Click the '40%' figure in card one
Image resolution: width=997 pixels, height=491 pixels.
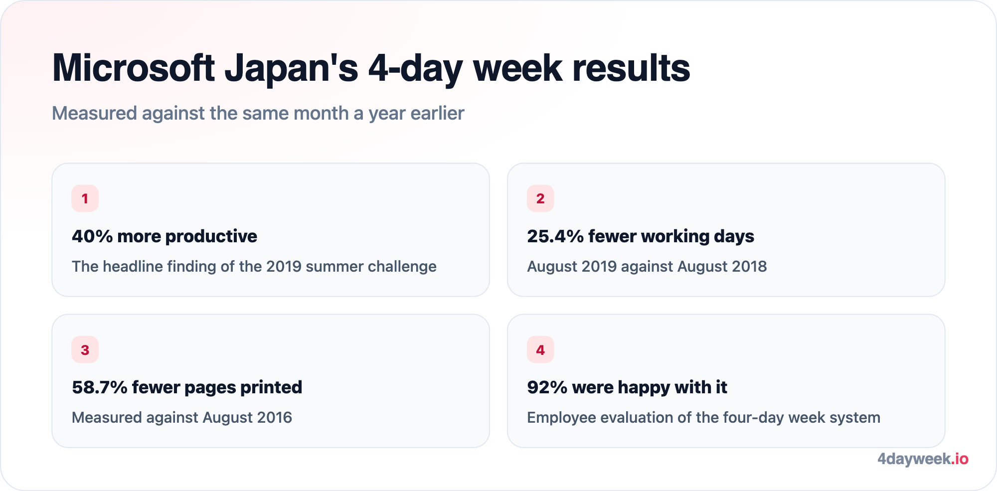click(x=92, y=236)
